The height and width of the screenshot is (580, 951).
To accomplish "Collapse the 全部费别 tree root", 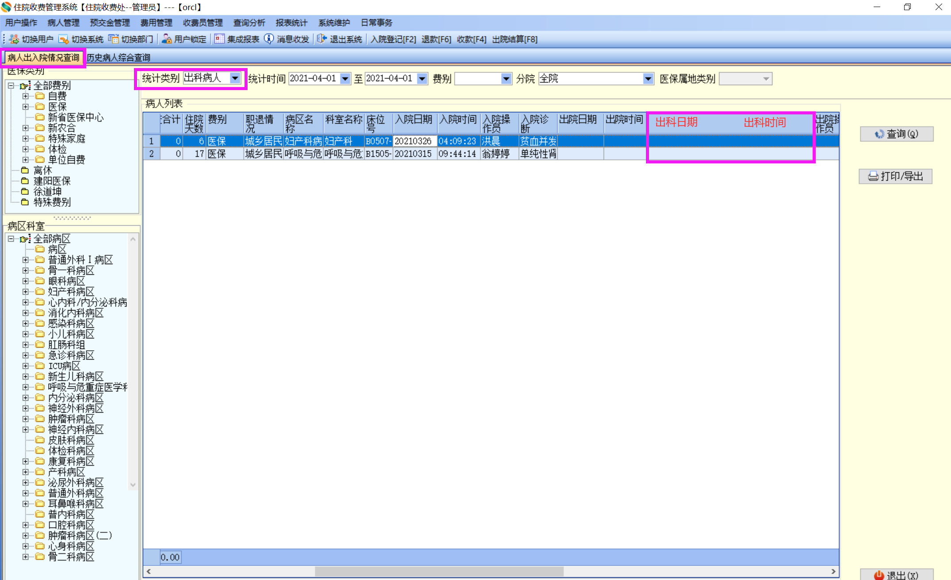I will [11, 86].
